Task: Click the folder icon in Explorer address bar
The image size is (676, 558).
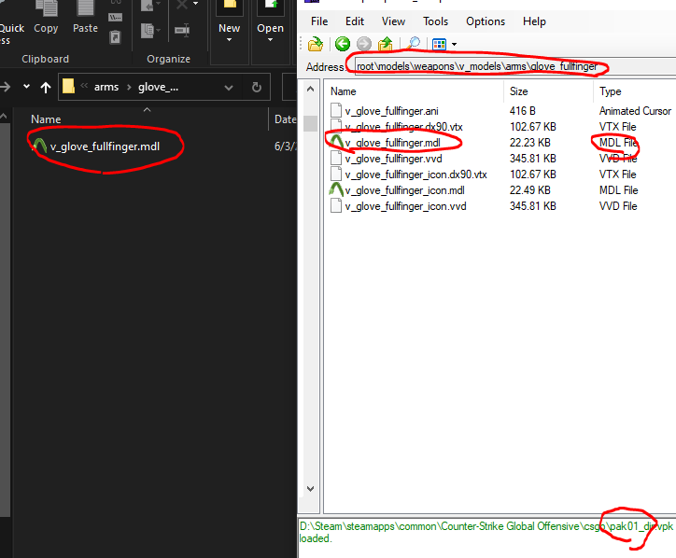Action: click(x=68, y=86)
